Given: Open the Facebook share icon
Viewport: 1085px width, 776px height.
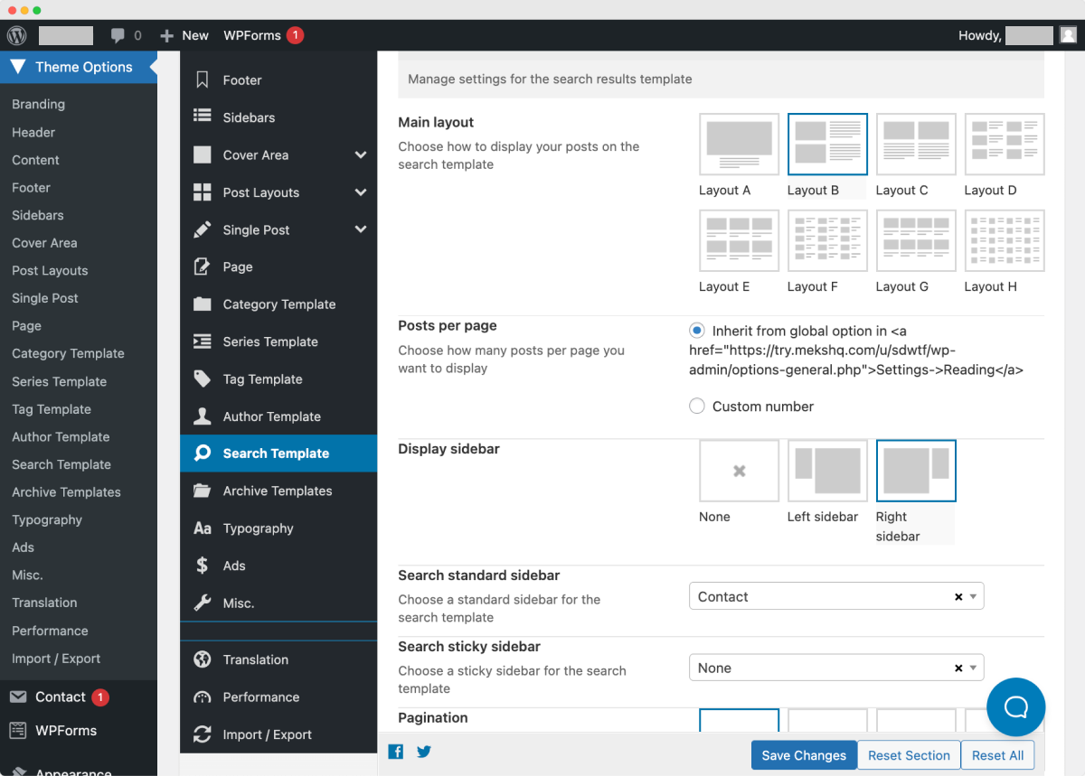Looking at the screenshot, I should [396, 752].
